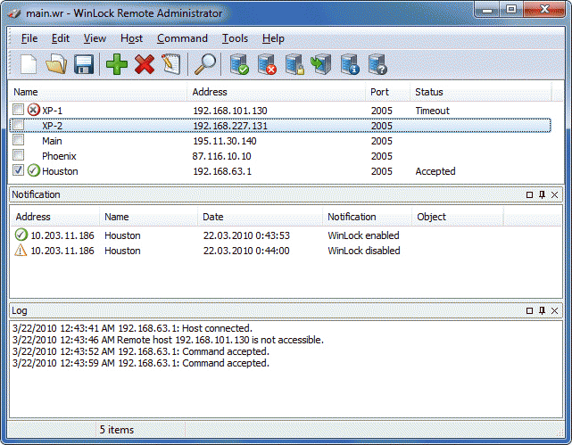The width and height of the screenshot is (572, 445).
Task: Maximize the Log panel
Action: [530, 310]
